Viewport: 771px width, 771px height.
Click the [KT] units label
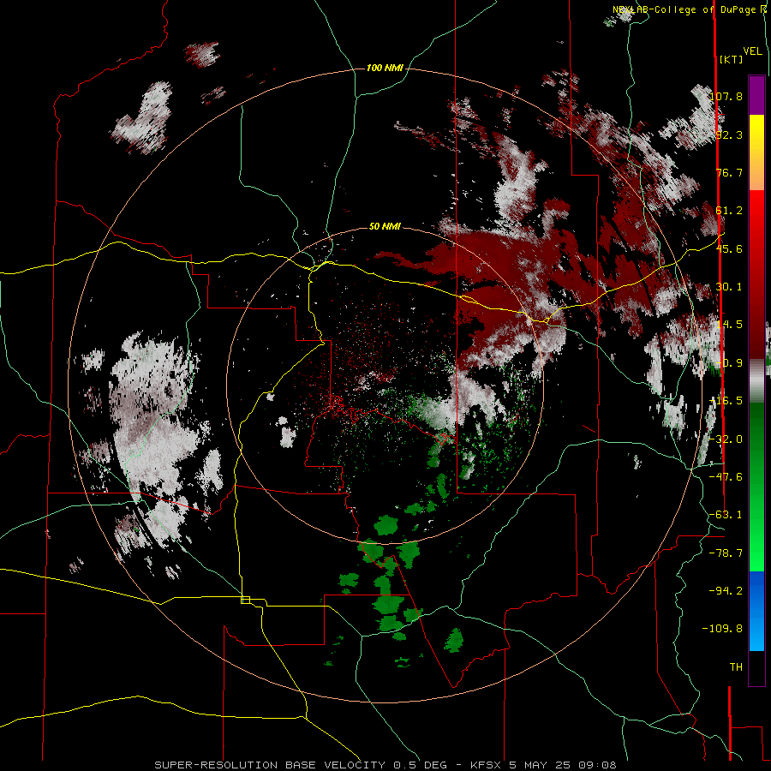point(732,59)
